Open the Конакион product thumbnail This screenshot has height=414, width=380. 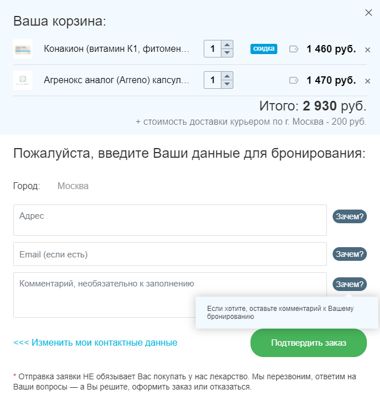pos(23,49)
